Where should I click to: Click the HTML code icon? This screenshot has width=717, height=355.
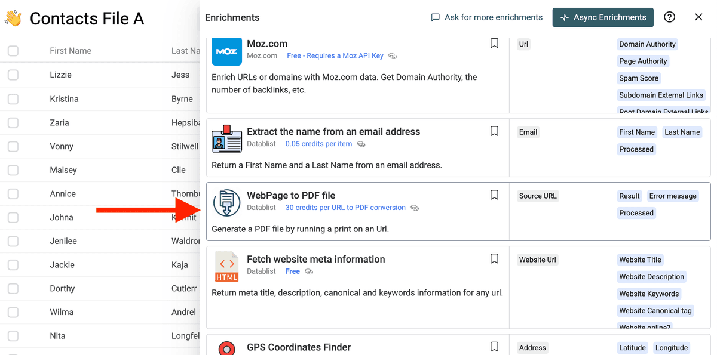pyautogui.click(x=226, y=267)
